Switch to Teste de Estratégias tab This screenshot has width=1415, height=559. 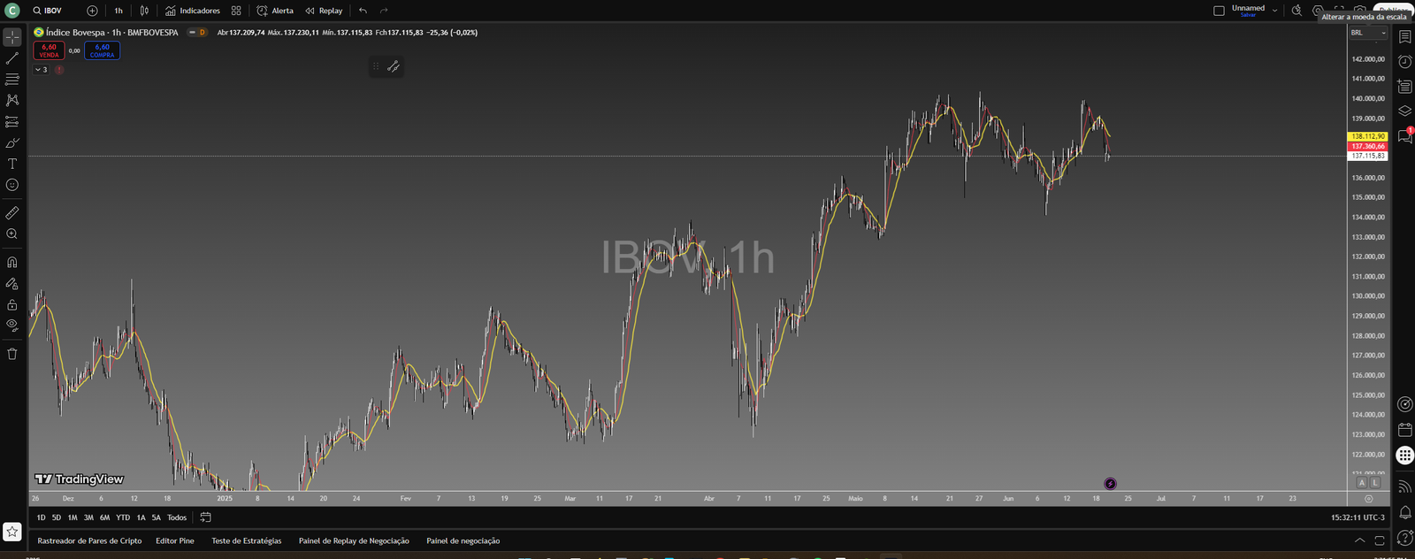[x=246, y=540]
